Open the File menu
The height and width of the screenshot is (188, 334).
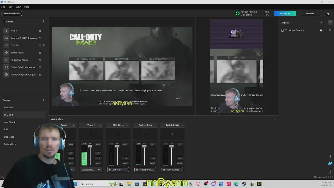point(3,7)
